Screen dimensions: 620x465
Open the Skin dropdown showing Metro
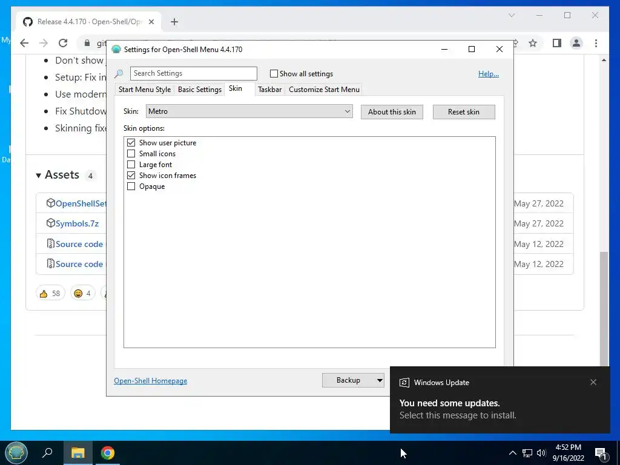pos(249,111)
